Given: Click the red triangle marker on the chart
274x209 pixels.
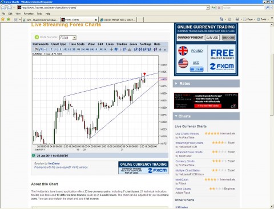Looking at the screenshot, I should (x=144, y=74).
